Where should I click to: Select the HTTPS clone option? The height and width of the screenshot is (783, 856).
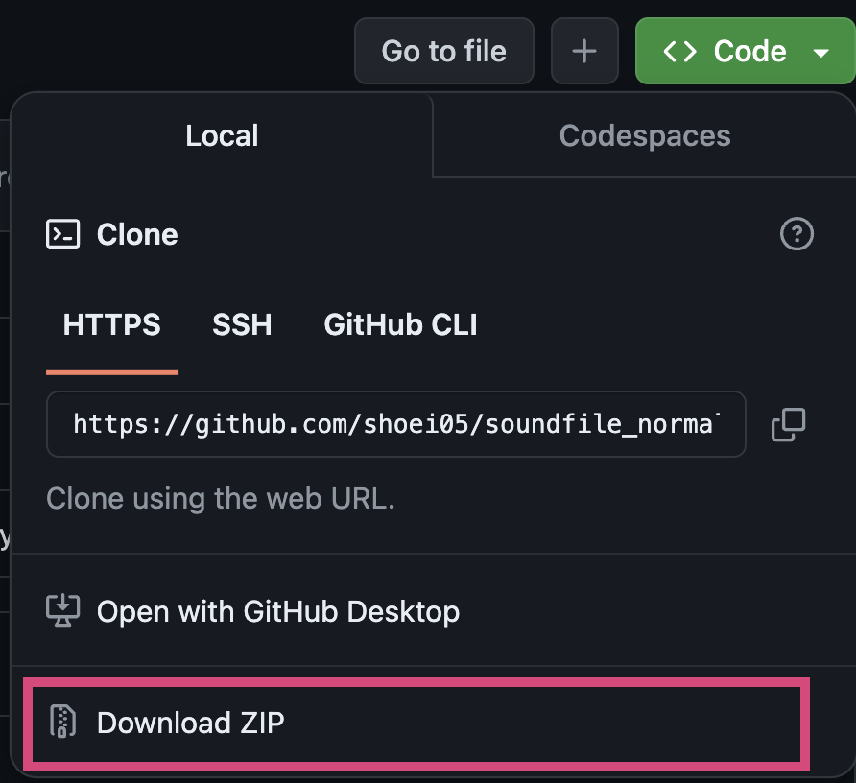111,325
